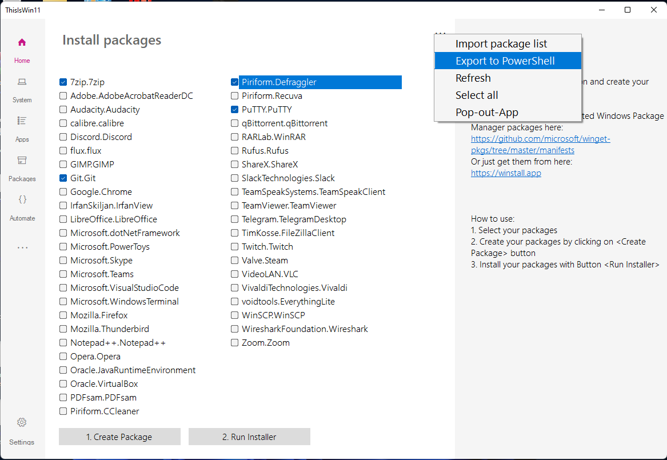Check qBittorrent.qBittorrent package
The height and width of the screenshot is (460, 667).
pyautogui.click(x=234, y=123)
